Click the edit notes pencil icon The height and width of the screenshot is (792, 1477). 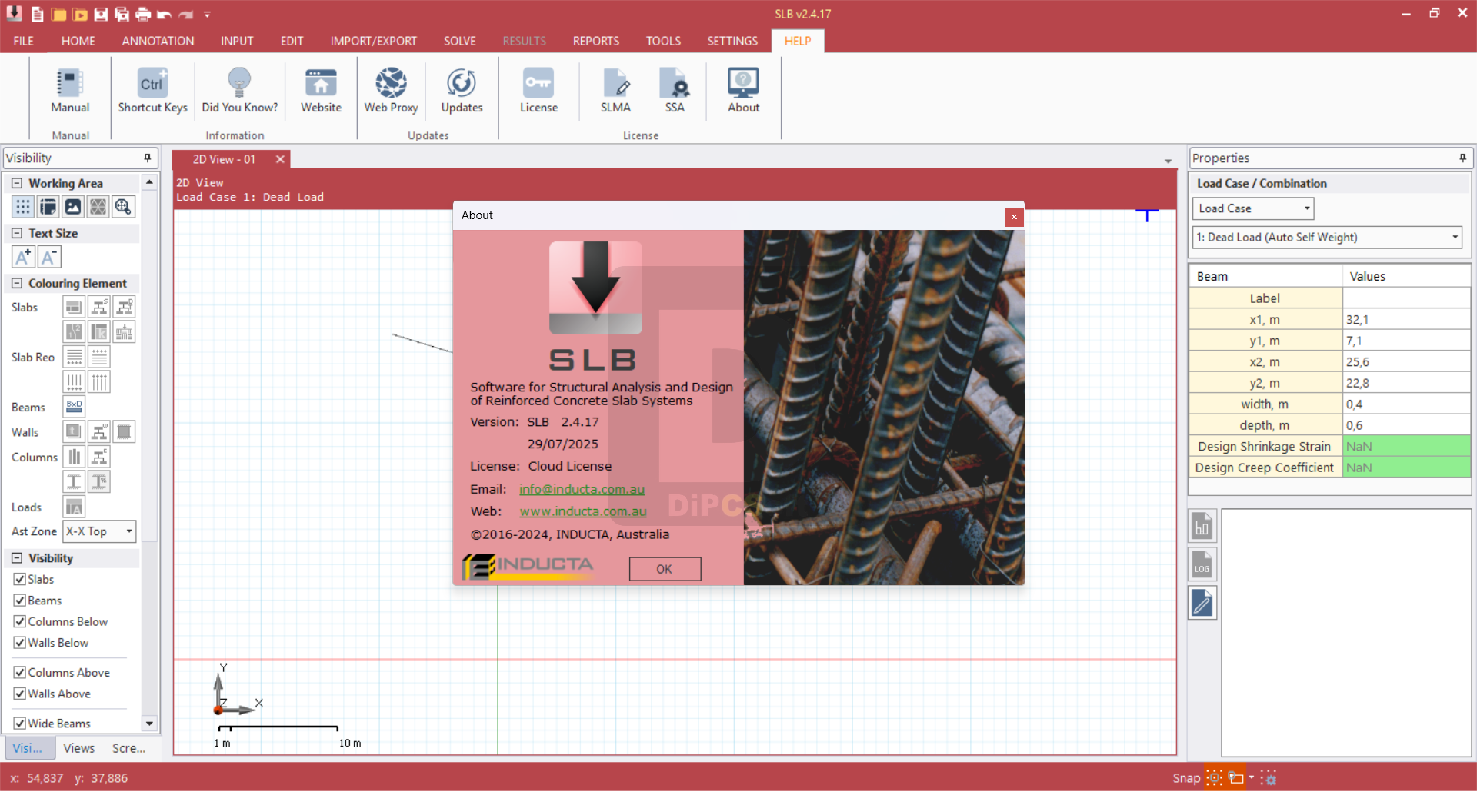coord(1202,603)
